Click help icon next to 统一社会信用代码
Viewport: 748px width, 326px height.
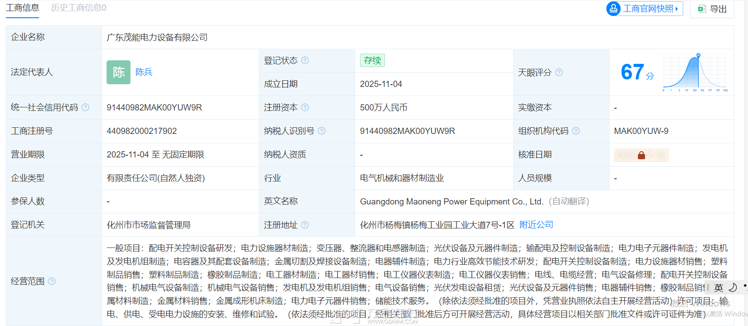tap(85, 107)
